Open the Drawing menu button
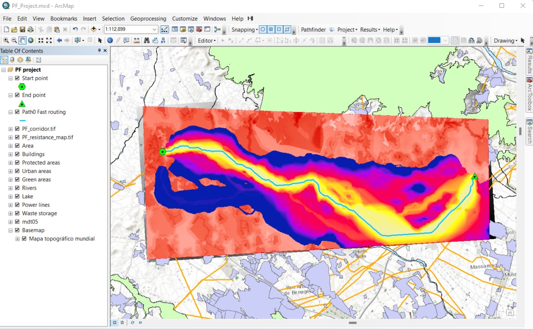The image size is (533, 329). point(504,40)
